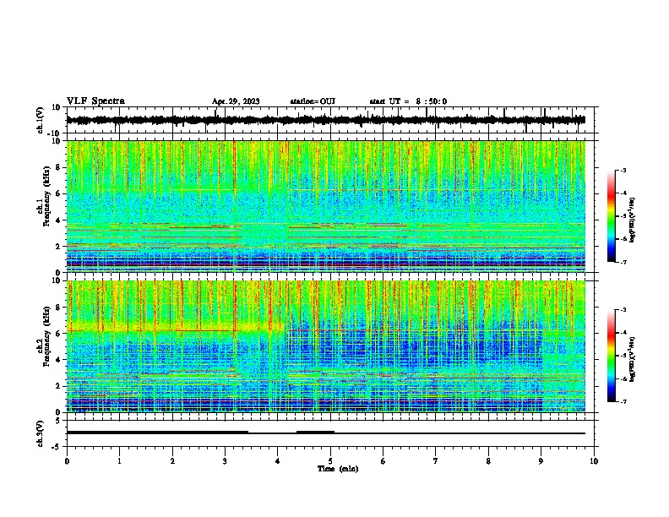Click the "VLF Spectra" title text
The image size is (669, 517).
(95, 101)
